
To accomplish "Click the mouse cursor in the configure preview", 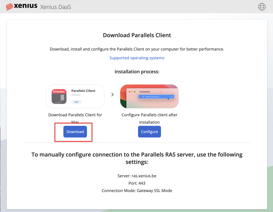I will [168, 99].
